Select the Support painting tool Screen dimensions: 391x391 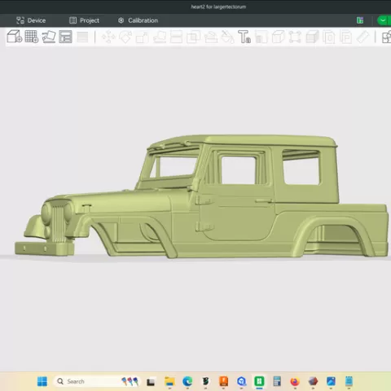(211, 37)
